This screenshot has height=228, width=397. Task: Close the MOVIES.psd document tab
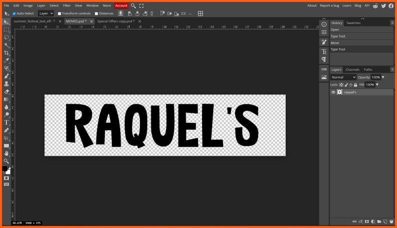[x=91, y=21]
